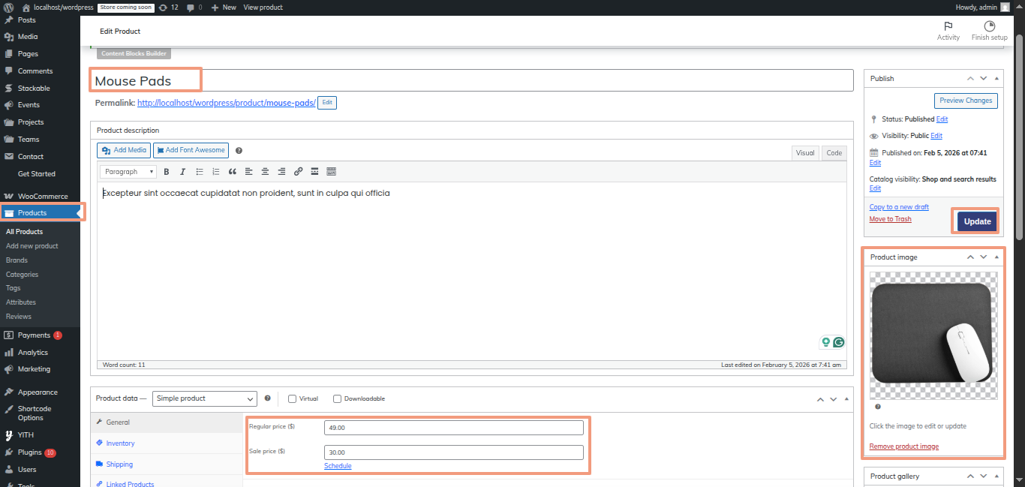Open the Simple product type dropdown
The height and width of the screenshot is (487, 1025).
[x=205, y=398]
